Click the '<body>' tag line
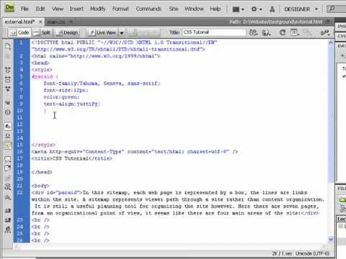346x259 pixels. click(40, 186)
